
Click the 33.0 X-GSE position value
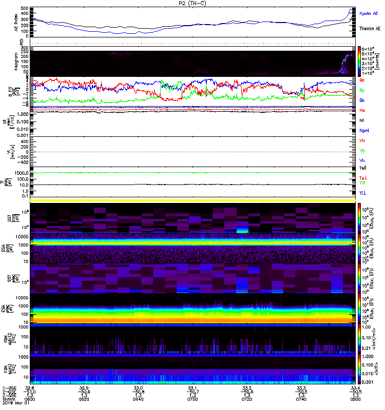tap(138, 388)
